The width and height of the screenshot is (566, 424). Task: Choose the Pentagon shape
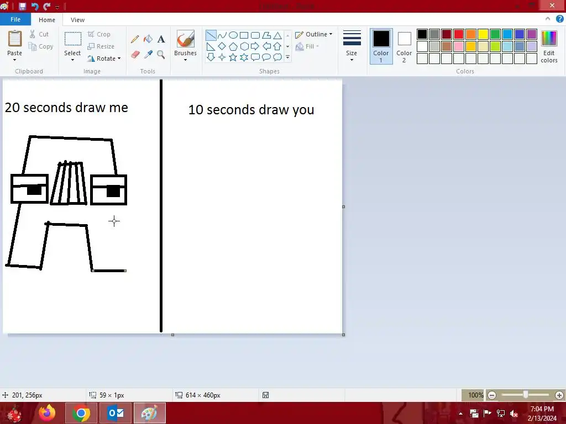coord(233,46)
